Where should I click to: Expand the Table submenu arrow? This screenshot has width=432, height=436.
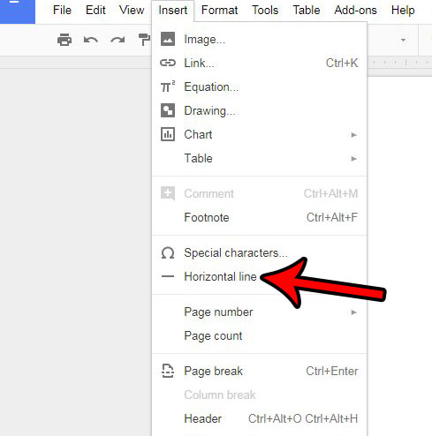tap(354, 159)
